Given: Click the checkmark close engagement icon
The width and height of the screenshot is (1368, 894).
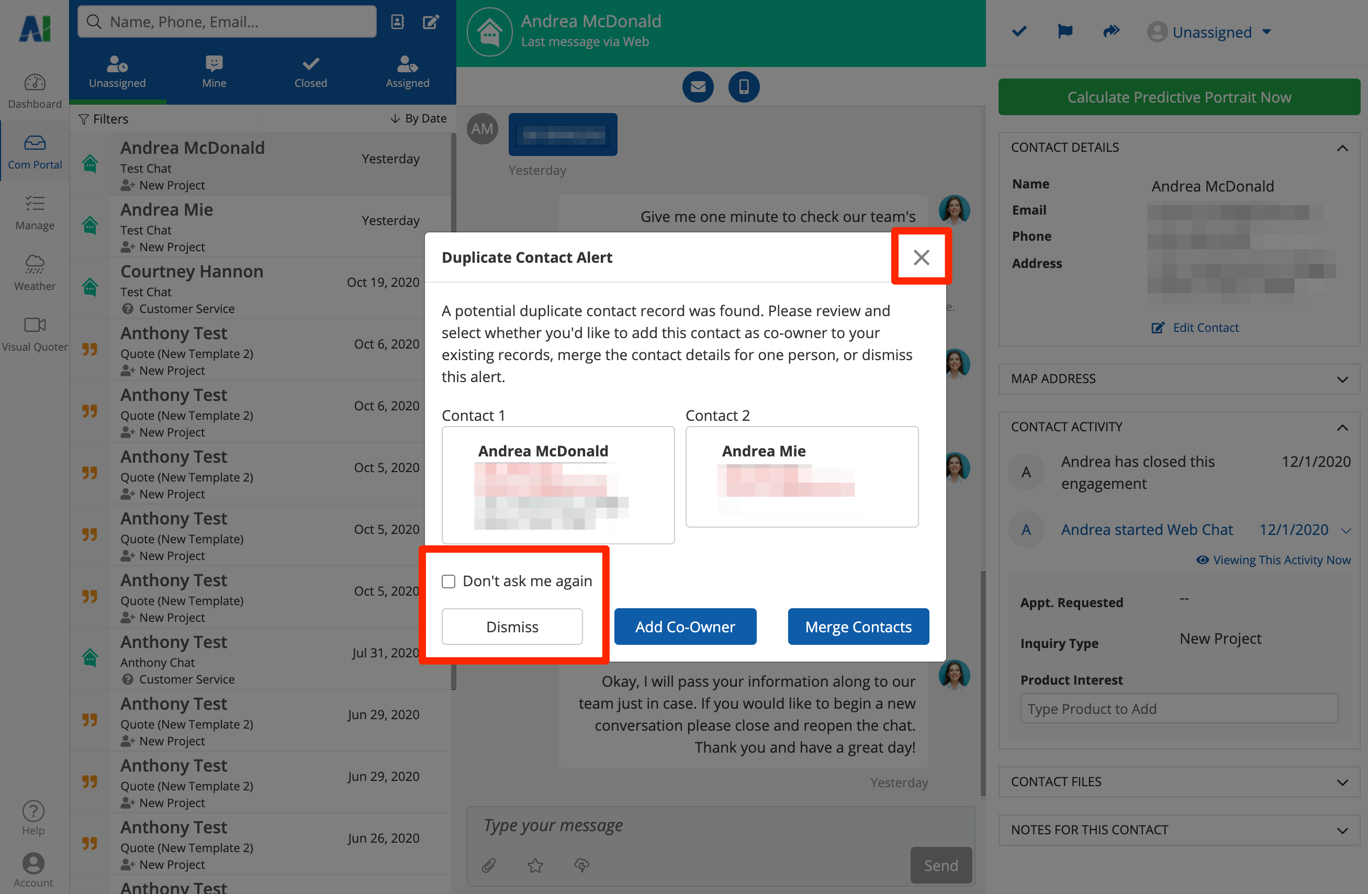Looking at the screenshot, I should [x=1019, y=31].
